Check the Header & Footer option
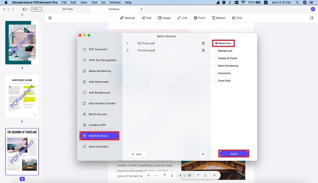The height and width of the screenshot is (183, 318). (216, 58)
